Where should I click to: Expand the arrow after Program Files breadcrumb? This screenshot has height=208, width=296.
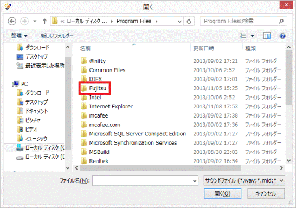click(156, 21)
